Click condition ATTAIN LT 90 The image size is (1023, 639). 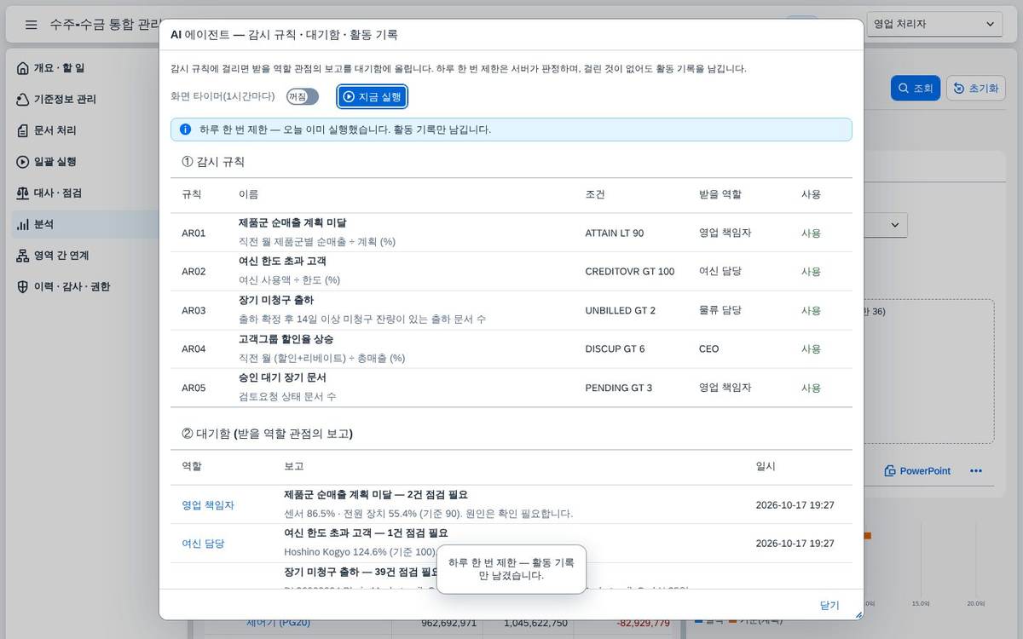pyautogui.click(x=615, y=233)
